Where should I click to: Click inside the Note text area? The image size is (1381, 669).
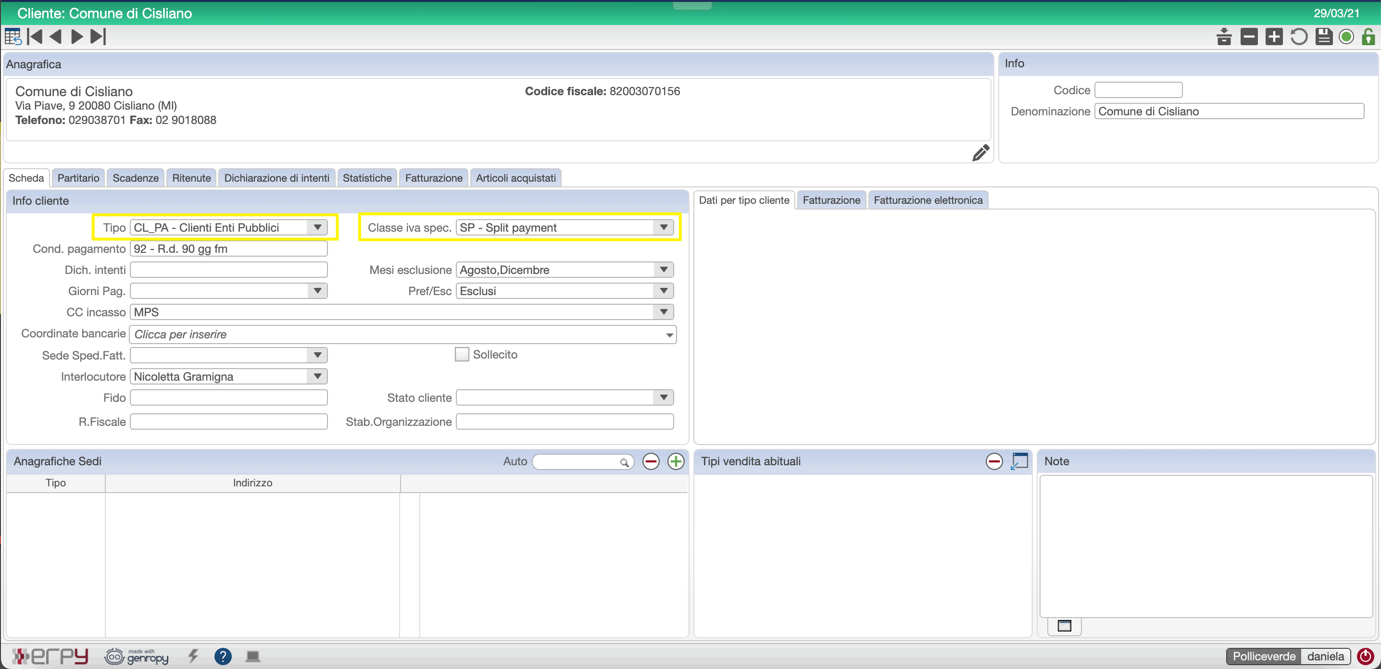1205,546
